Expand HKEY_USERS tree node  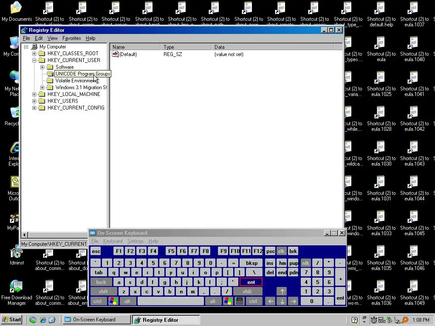click(34, 101)
